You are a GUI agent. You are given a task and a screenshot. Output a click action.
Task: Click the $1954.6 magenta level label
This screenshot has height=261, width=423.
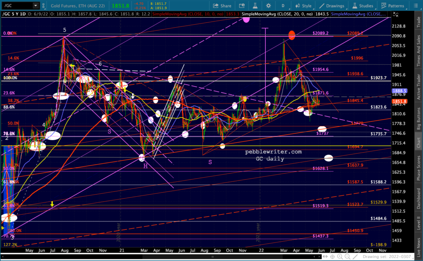(x=321, y=69)
